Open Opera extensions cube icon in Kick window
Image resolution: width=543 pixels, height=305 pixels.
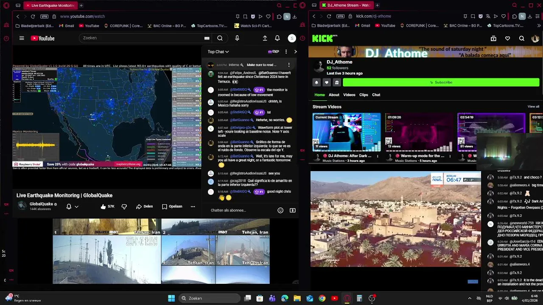515,17
